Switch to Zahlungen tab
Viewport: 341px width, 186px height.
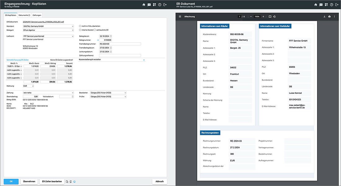click(x=37, y=15)
